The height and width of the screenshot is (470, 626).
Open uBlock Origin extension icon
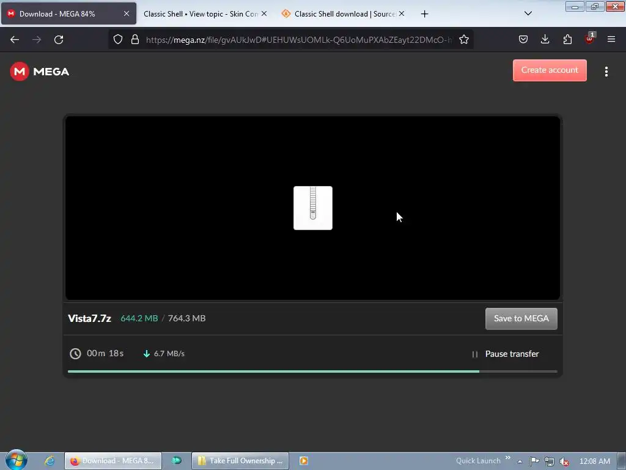tap(589, 39)
